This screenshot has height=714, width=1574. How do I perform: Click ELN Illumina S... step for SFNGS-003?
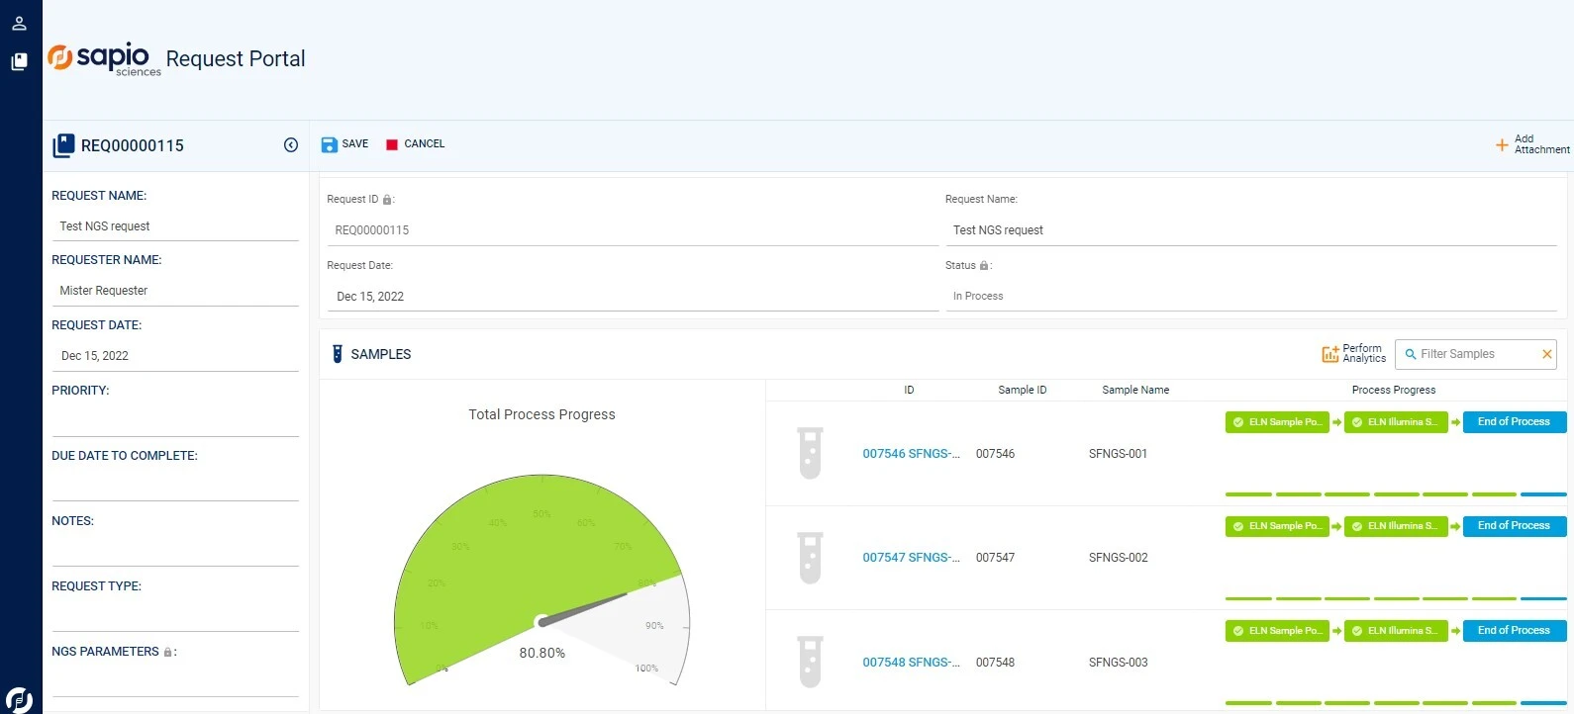[x=1396, y=631]
